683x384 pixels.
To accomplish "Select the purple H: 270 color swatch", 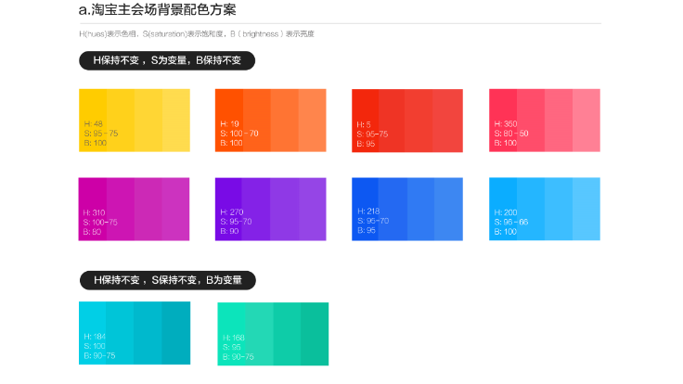I will coord(270,209).
